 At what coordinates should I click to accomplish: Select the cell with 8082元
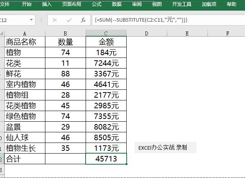point(106,127)
